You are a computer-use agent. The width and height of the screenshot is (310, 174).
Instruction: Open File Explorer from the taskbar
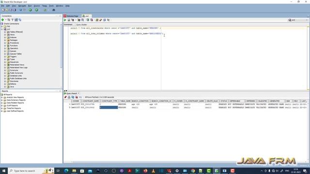pyautogui.click(x=74, y=171)
